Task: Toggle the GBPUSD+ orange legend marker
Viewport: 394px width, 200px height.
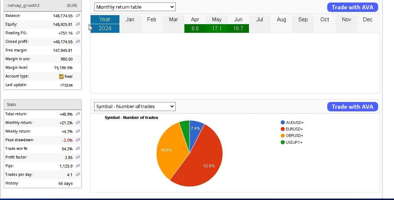Action: [x=283, y=135]
